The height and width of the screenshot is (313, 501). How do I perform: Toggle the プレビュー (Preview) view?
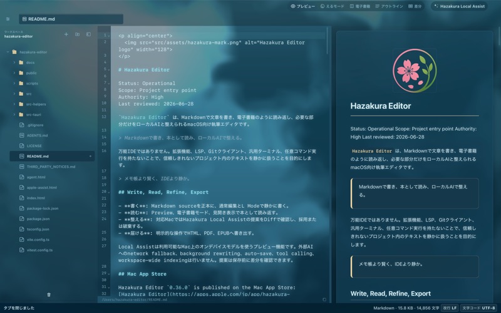[x=302, y=6]
